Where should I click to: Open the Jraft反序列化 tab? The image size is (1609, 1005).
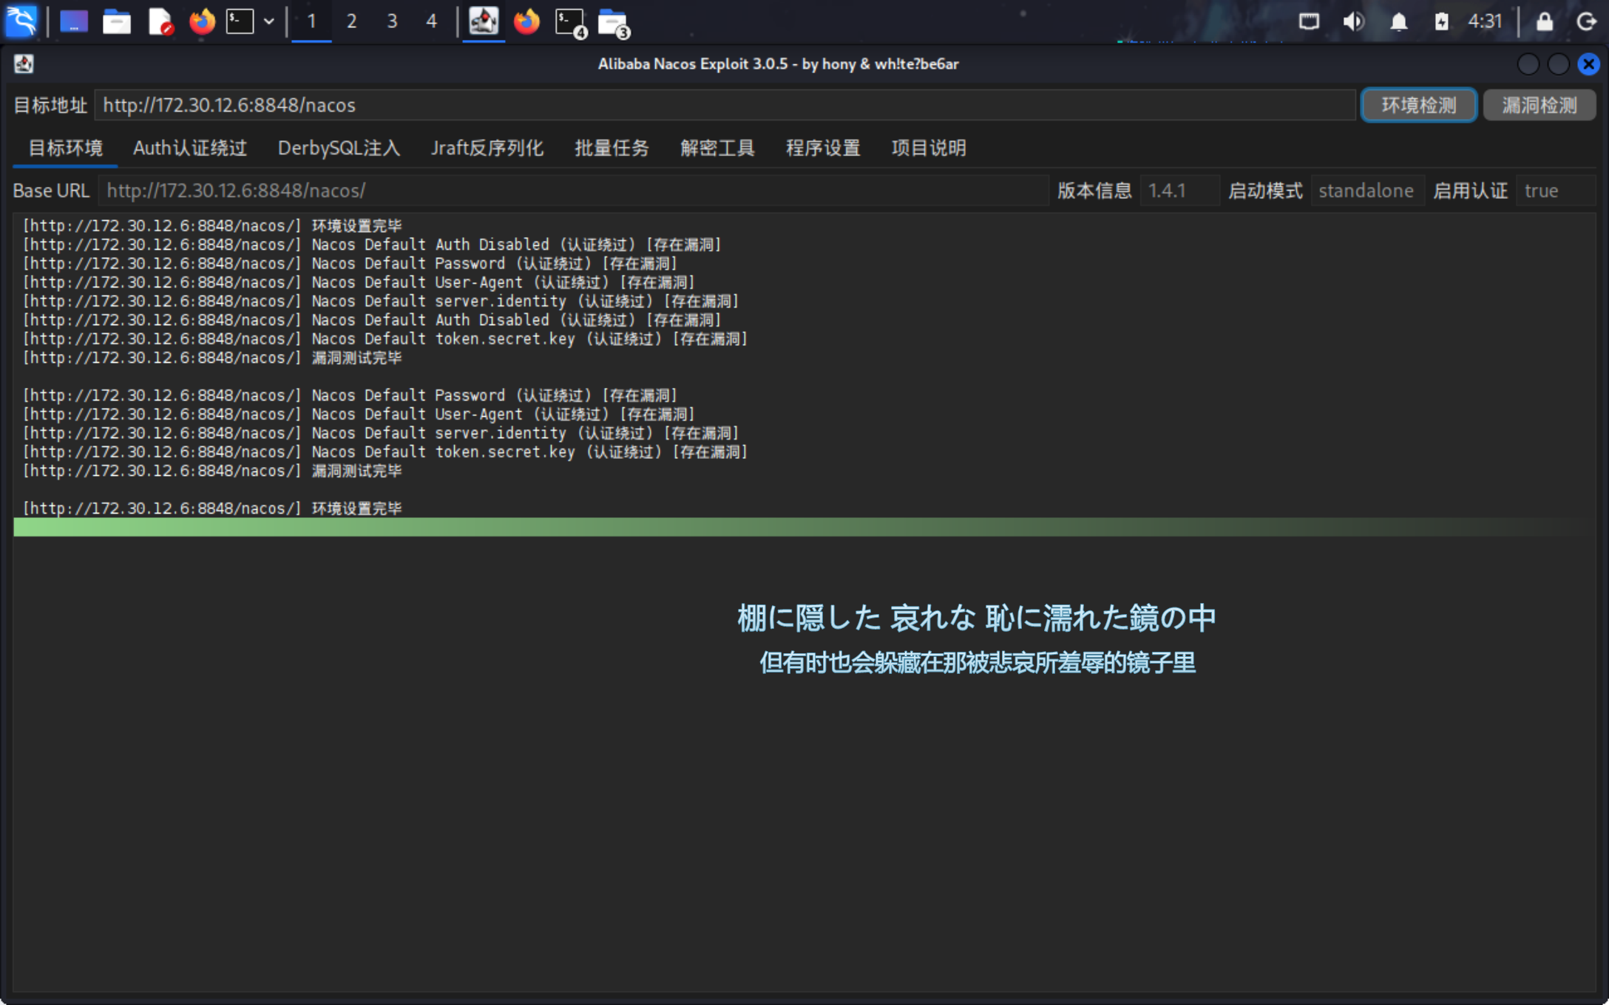pos(487,148)
